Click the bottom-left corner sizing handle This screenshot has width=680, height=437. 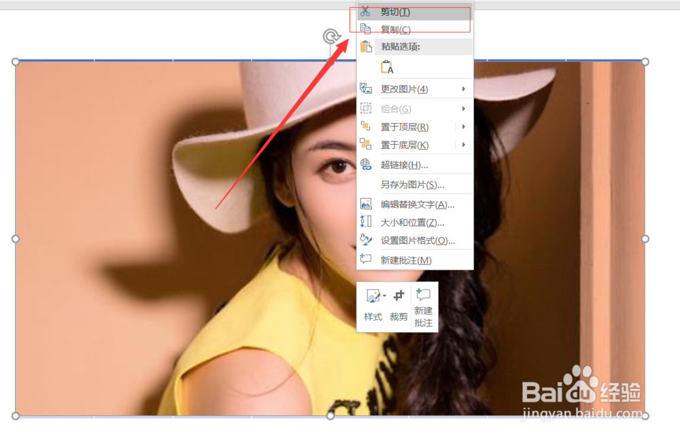coord(16,416)
